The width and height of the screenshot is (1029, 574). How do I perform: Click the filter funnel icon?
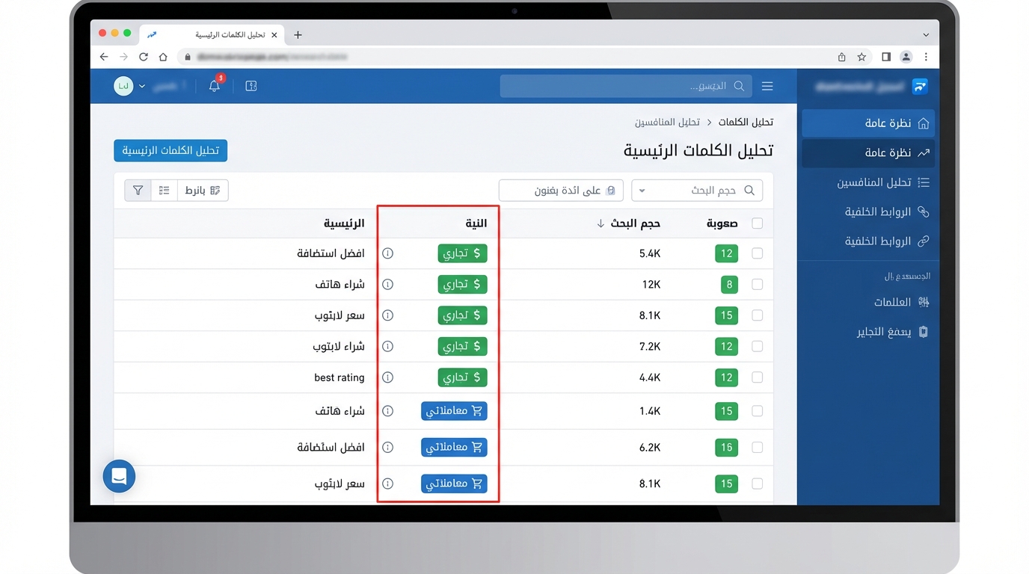pyautogui.click(x=138, y=191)
